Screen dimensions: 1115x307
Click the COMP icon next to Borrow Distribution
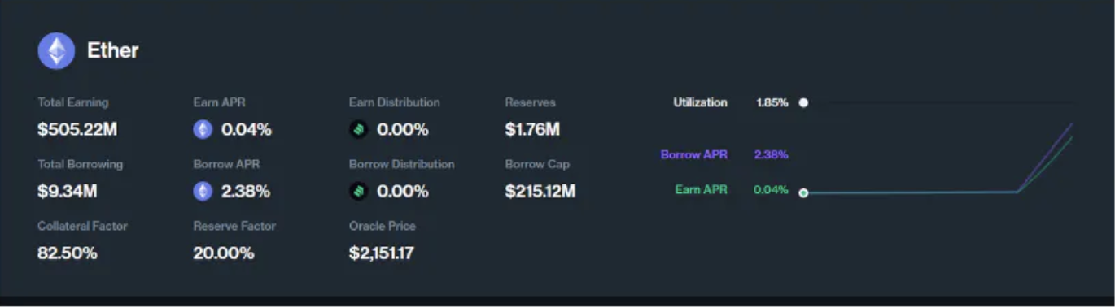[358, 191]
